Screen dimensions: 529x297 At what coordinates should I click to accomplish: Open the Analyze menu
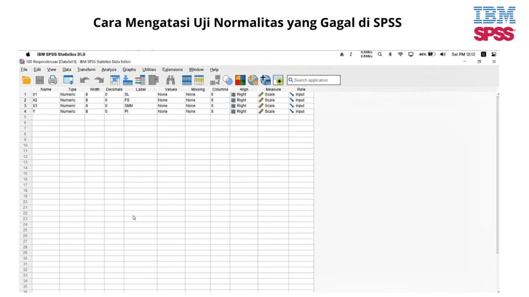109,70
